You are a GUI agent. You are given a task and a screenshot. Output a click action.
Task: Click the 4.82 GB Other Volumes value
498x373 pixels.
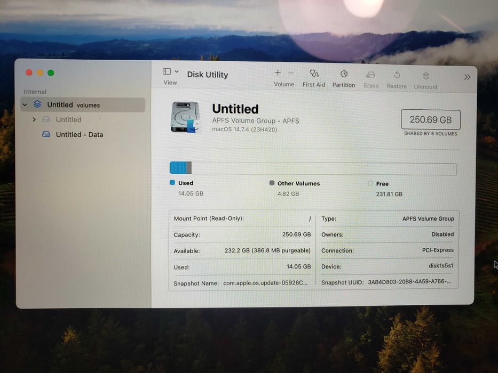[288, 193]
